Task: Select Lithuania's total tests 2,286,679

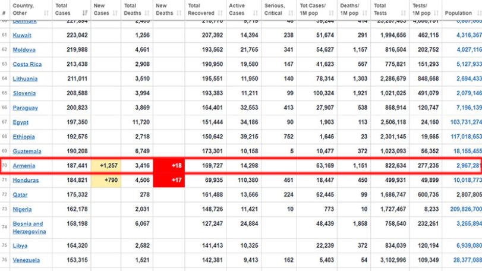Action: point(393,78)
